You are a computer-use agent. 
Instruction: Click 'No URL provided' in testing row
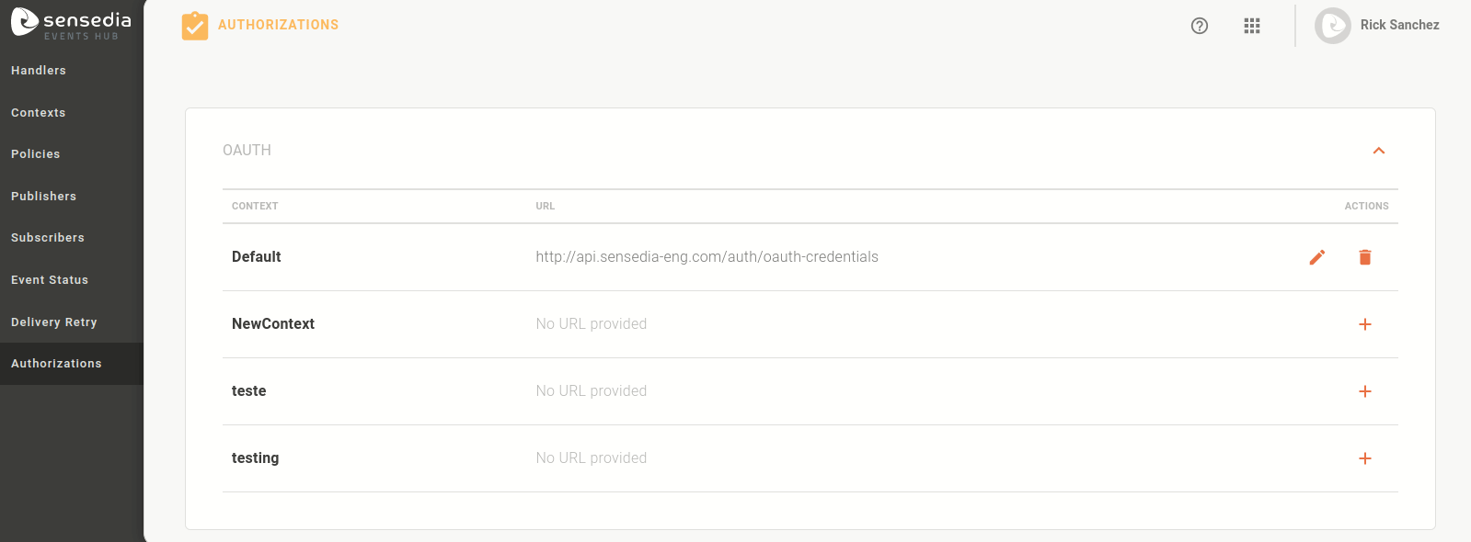(x=592, y=457)
